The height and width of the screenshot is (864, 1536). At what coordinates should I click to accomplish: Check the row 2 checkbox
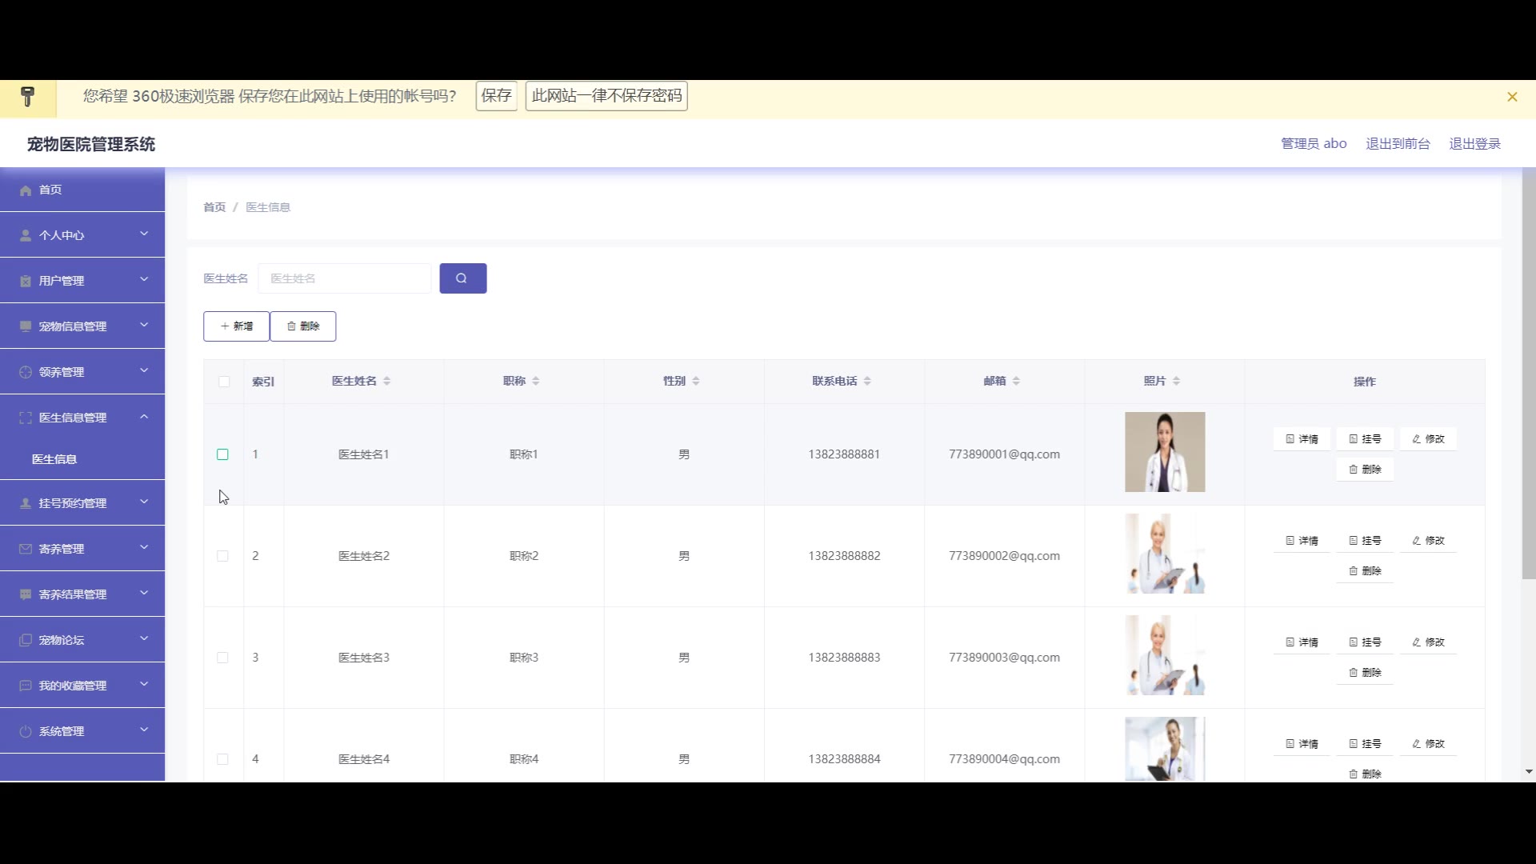[222, 556]
